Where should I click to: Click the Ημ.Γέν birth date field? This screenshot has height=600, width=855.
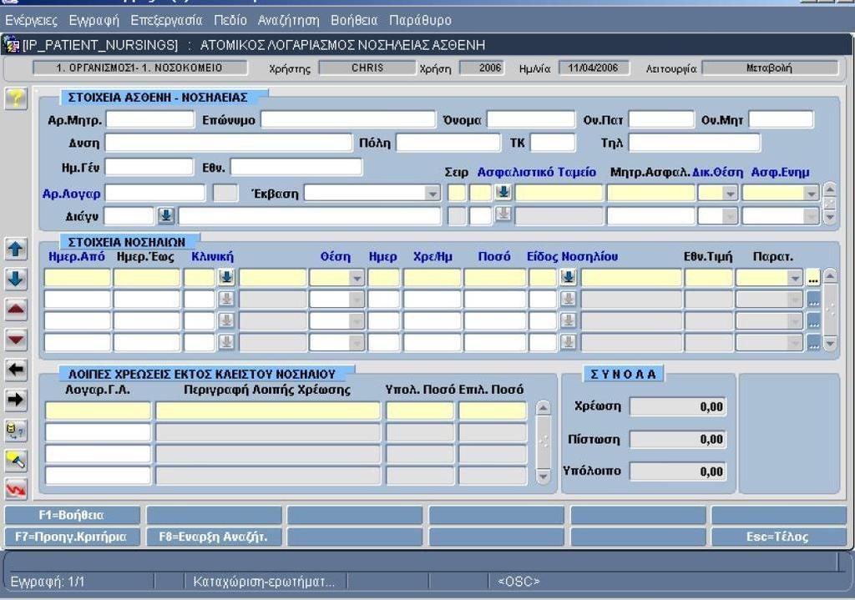149,167
